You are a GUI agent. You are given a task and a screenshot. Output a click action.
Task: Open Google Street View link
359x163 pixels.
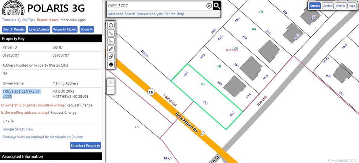click(18, 129)
